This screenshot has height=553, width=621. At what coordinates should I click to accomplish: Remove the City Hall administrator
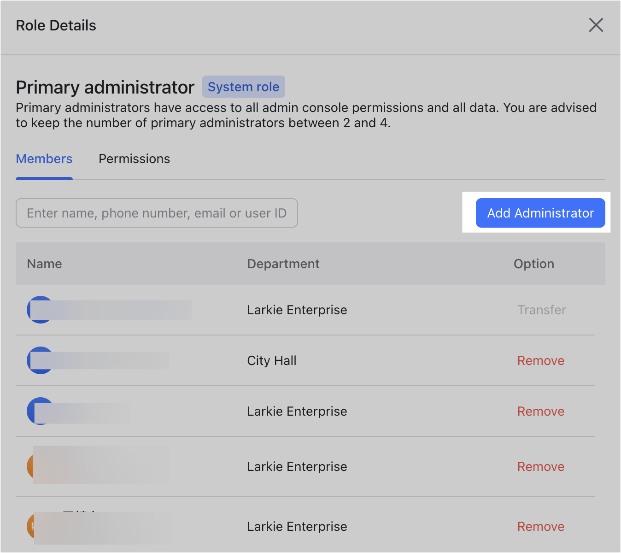541,360
